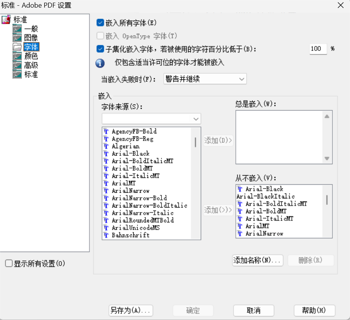The image size is (350, 320).
Task: Click the folder icon beside 图像
Action: coord(17,38)
